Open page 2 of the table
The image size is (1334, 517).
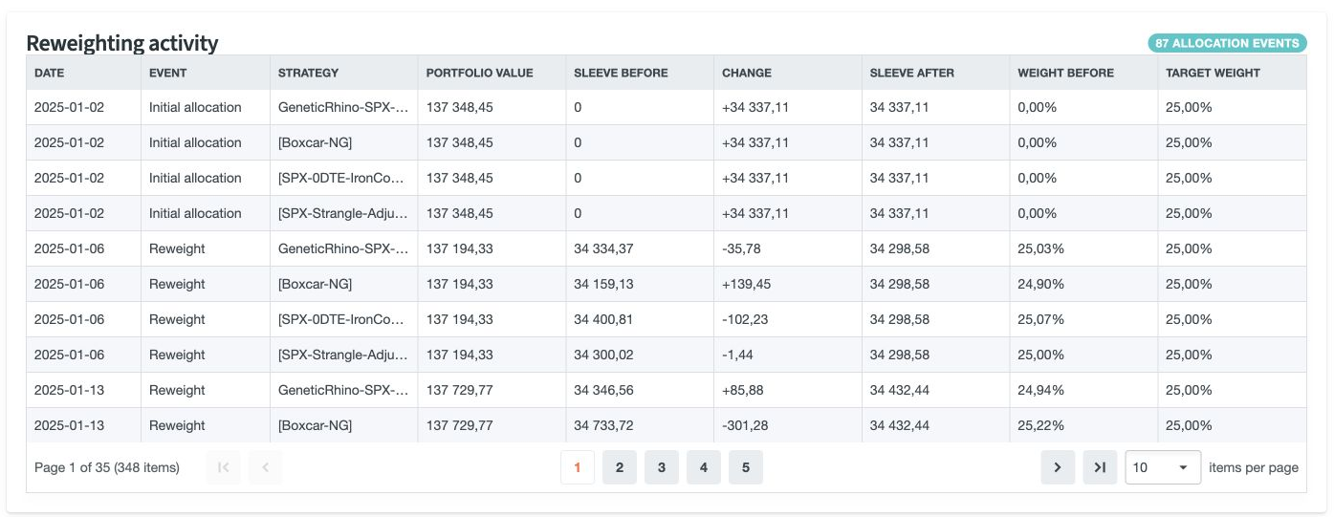tap(620, 467)
